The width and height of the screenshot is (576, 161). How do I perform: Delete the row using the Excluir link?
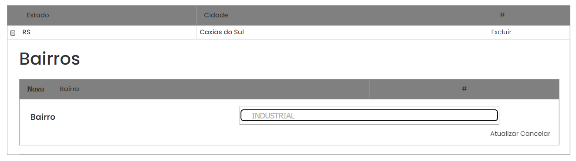[501, 32]
